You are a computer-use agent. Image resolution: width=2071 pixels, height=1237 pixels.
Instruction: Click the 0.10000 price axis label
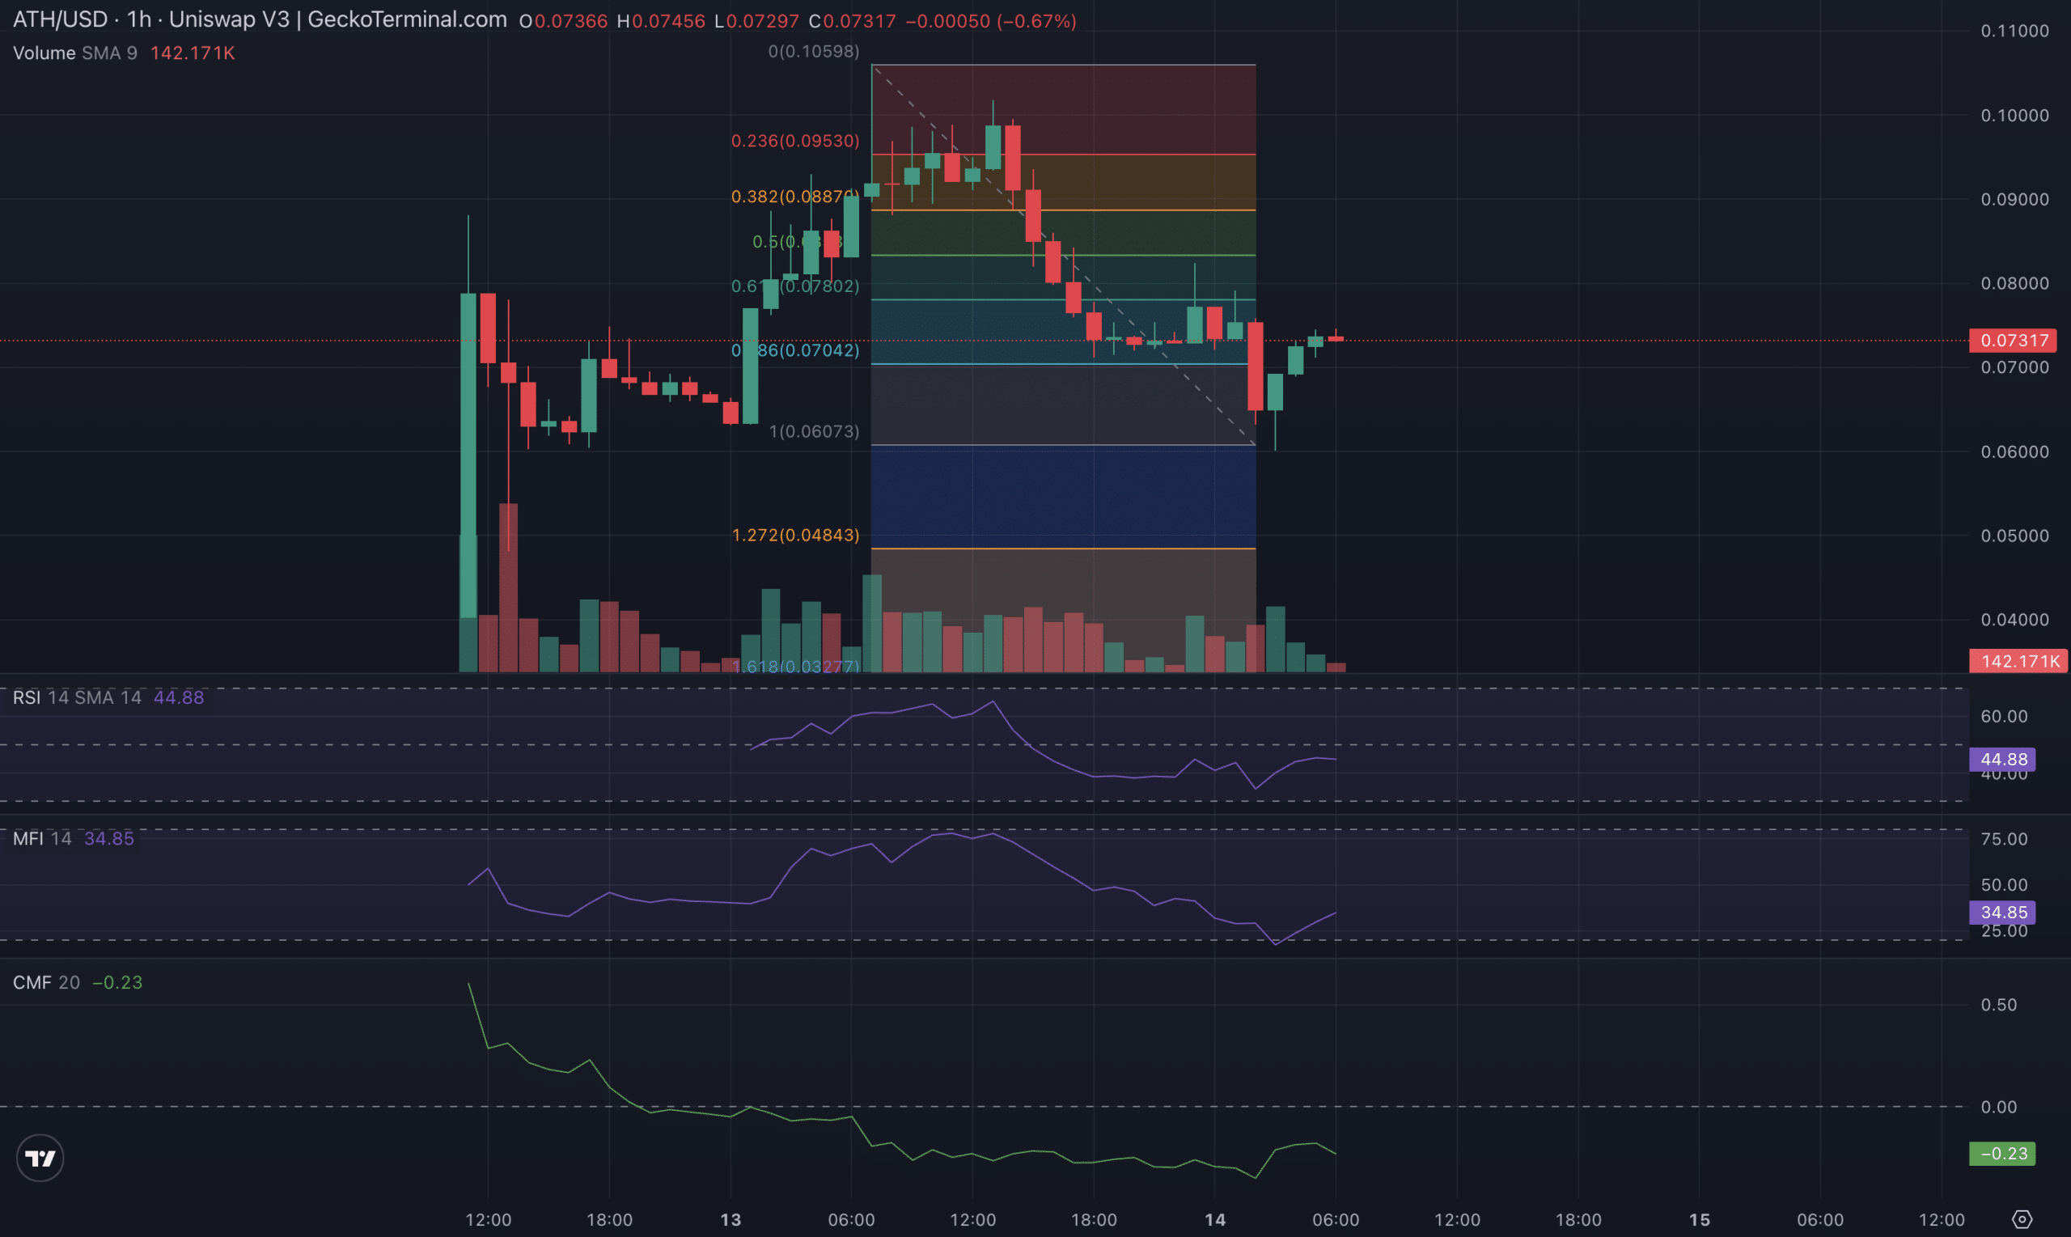[x=2014, y=115]
